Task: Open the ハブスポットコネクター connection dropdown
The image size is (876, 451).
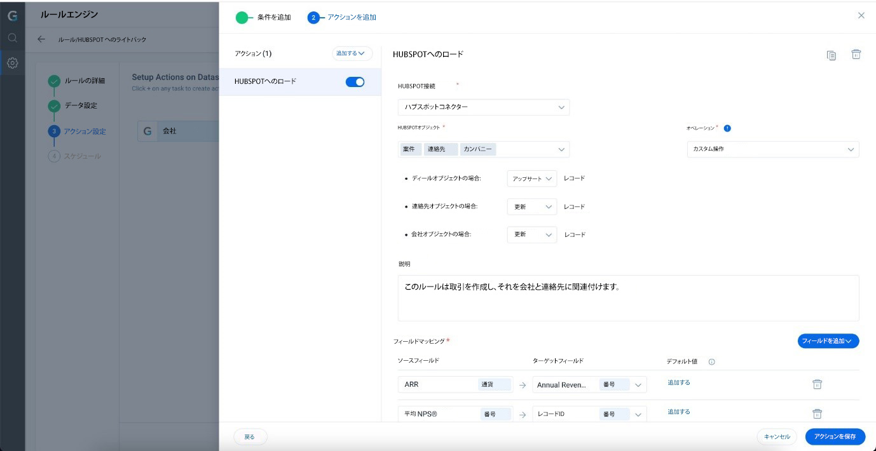Action: coord(484,107)
